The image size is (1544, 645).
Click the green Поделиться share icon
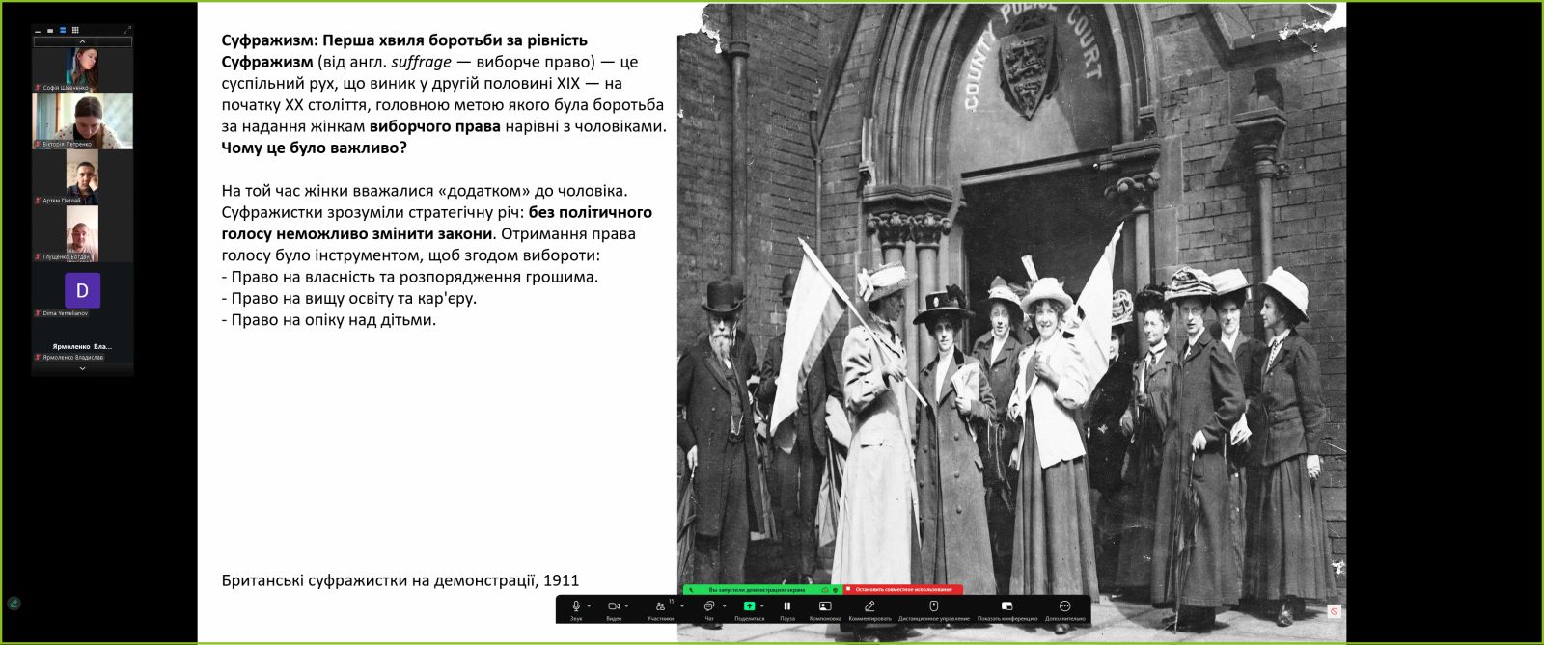[x=749, y=607]
